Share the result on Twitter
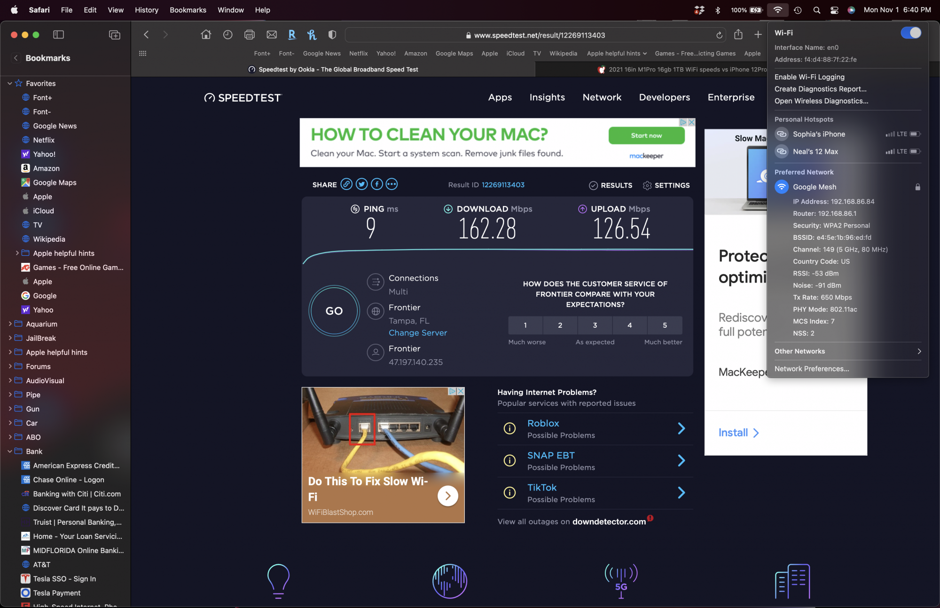Viewport: 940px width, 608px height. point(361,184)
